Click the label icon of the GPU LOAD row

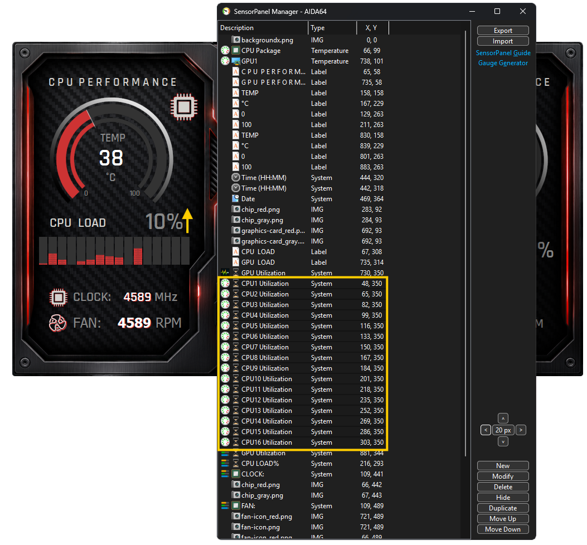(236, 262)
